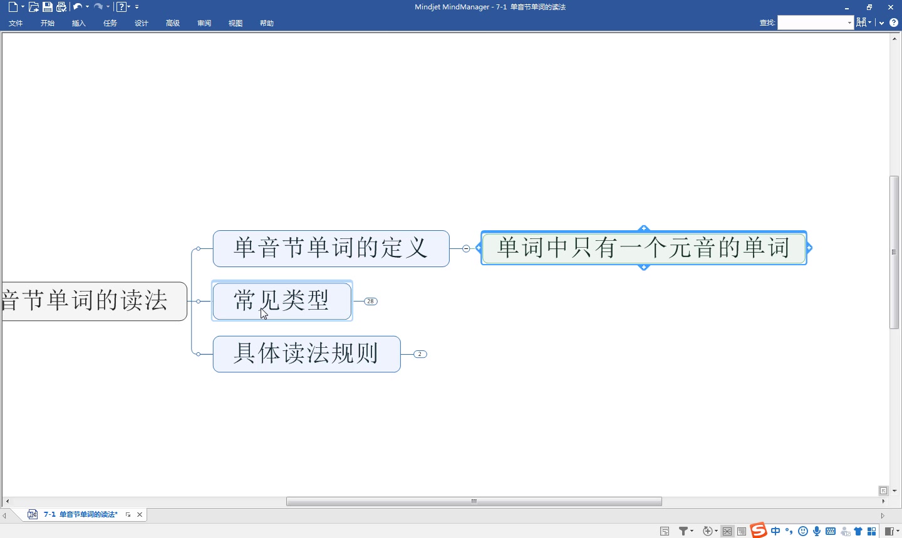Click the vertical scrollbar thumb
Image resolution: width=902 pixels, height=538 pixels.
[894, 252]
